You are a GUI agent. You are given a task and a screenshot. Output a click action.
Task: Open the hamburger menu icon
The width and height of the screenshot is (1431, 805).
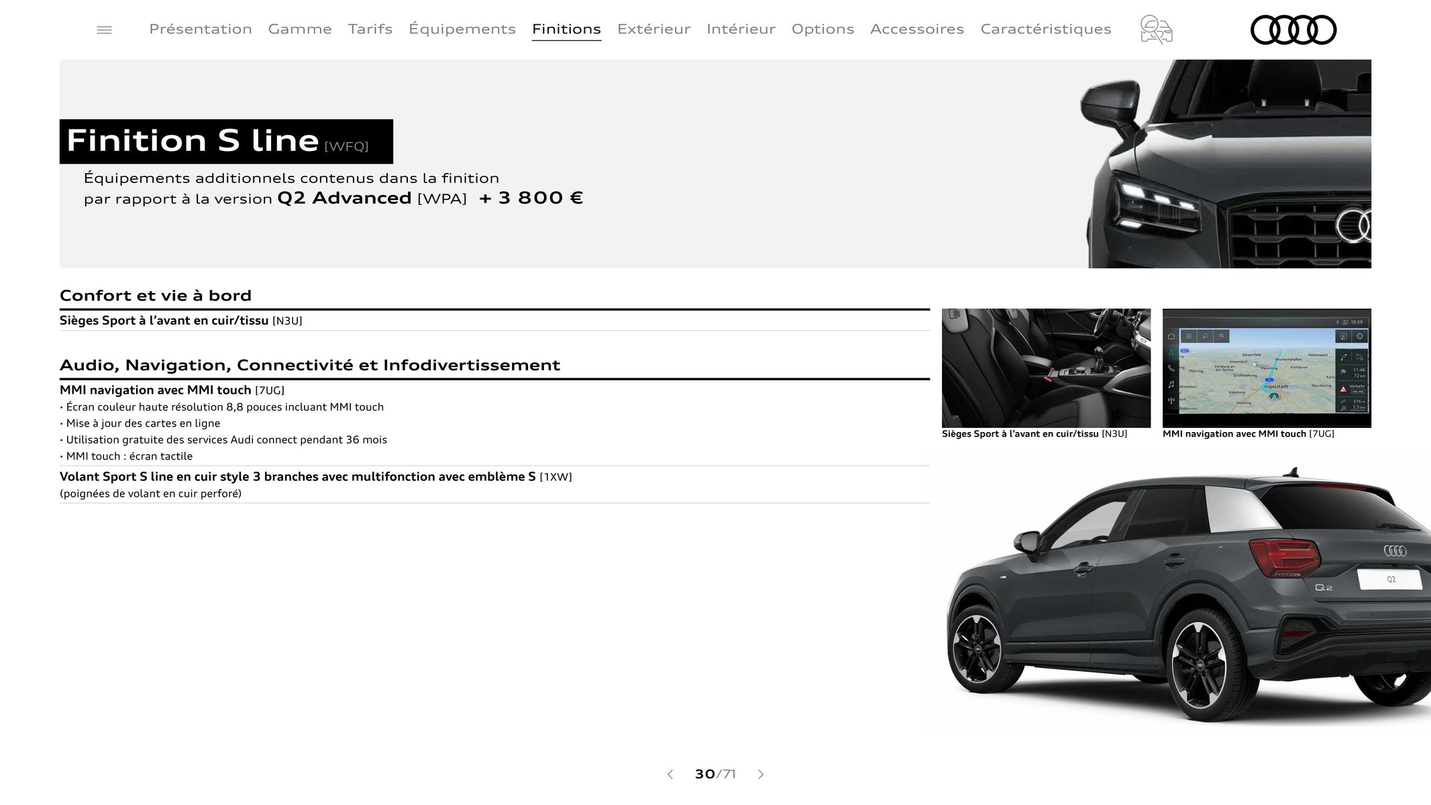click(x=104, y=30)
